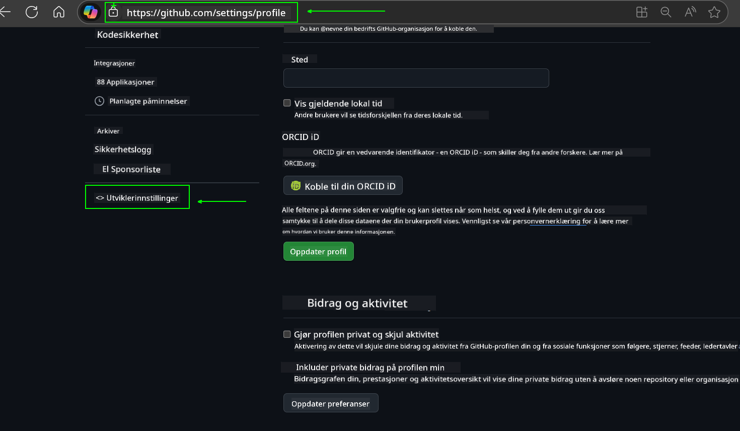Click the ORCID iD section heading
The width and height of the screenshot is (740, 431).
(301, 137)
